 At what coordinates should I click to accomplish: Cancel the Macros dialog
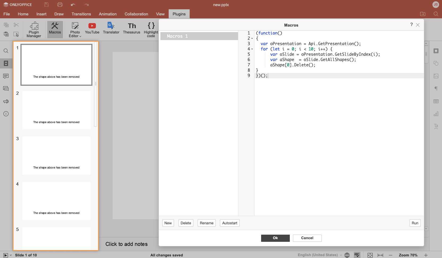tap(307, 238)
